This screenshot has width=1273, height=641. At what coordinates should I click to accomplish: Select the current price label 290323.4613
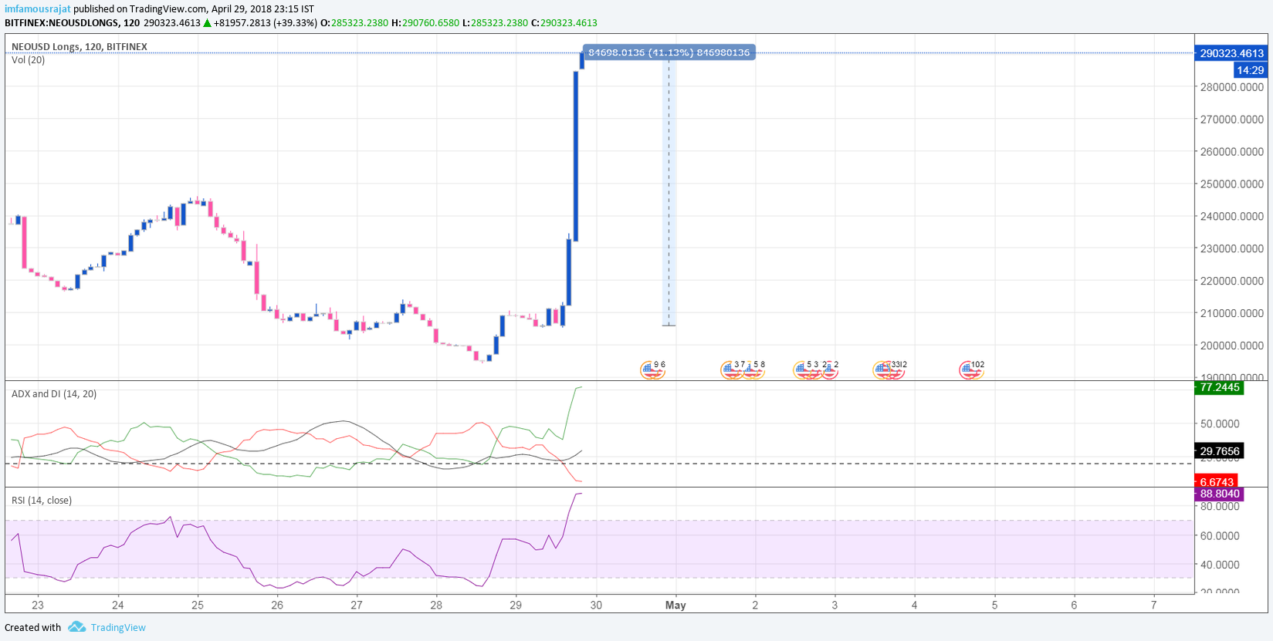click(1231, 53)
